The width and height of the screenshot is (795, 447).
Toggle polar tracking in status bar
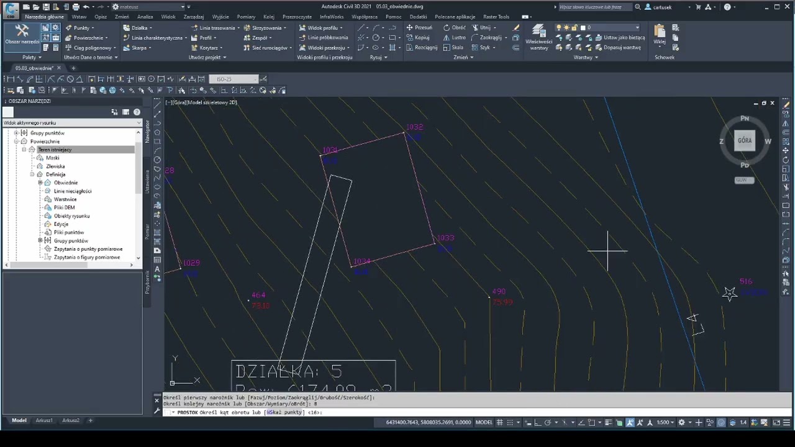coord(548,422)
